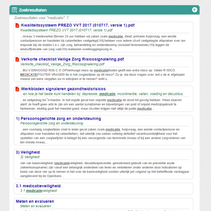Image resolution: width=211 pixels, height=211 pixels.
Task: Click the back arrow in Zoekresultaten header
Action: 195,10
